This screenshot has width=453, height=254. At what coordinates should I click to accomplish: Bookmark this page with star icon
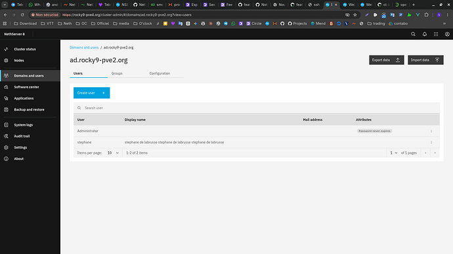(355, 14)
